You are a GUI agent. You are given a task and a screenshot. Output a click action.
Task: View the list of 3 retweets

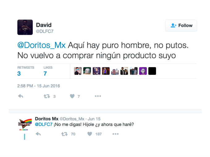pos(26,71)
